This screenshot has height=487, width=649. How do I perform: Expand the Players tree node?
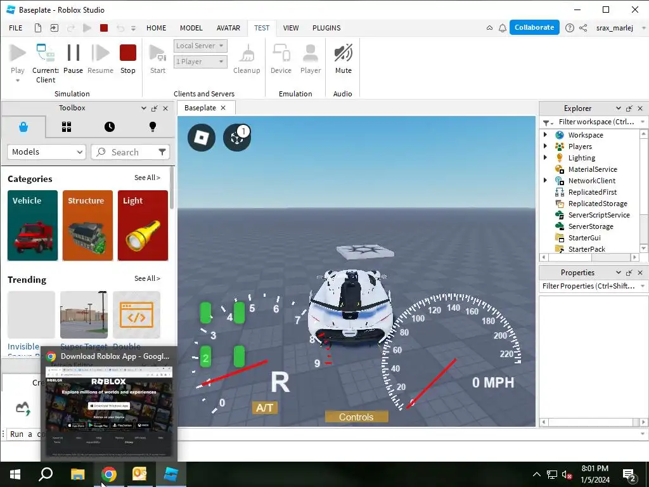(546, 146)
